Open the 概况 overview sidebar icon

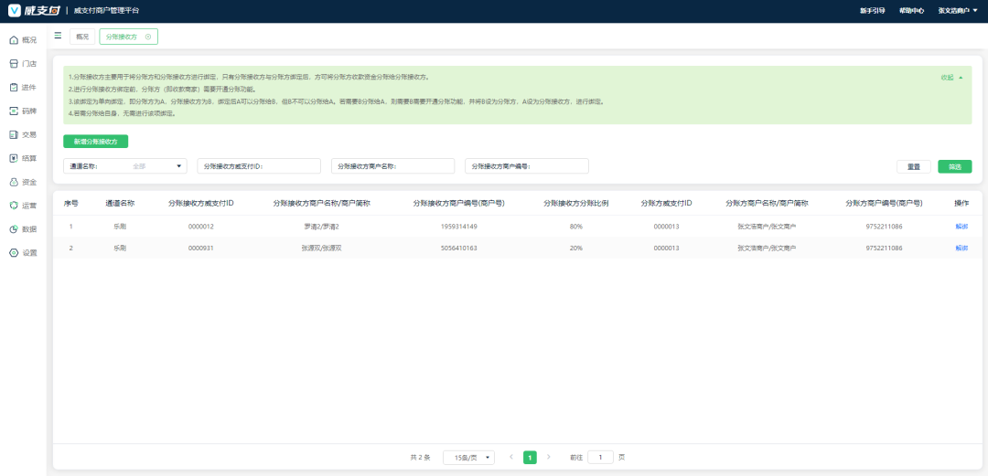point(14,40)
